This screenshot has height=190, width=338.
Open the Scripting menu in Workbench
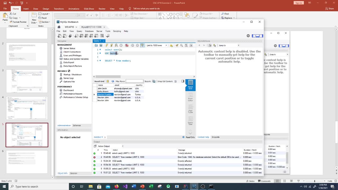(117, 31)
